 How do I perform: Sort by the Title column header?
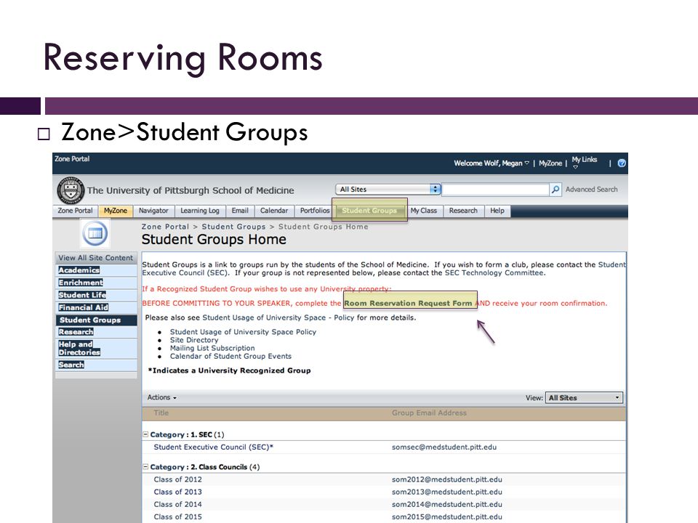[161, 413]
